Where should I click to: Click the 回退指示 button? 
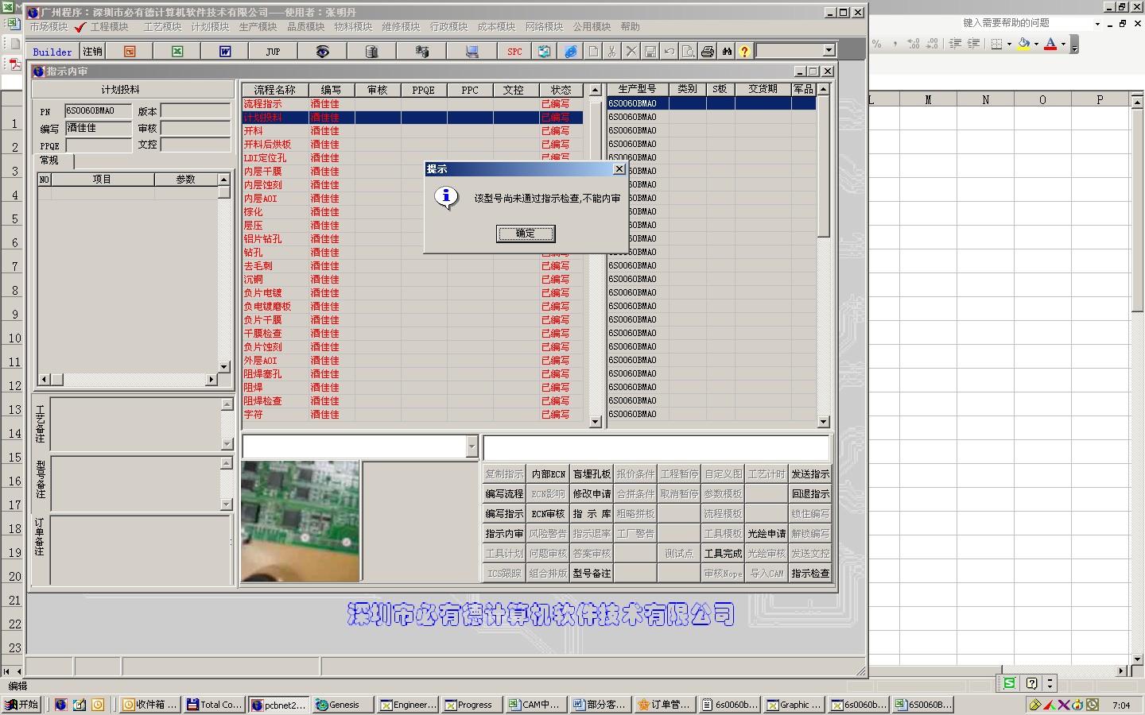click(x=810, y=494)
